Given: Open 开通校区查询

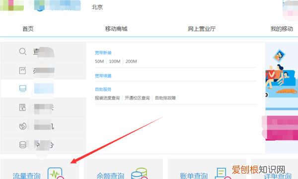Looking at the screenshot, I should click(x=137, y=98).
